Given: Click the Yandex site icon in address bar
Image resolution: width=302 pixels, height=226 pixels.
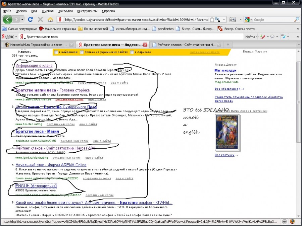Looking at the screenshot, I should point(60,20).
